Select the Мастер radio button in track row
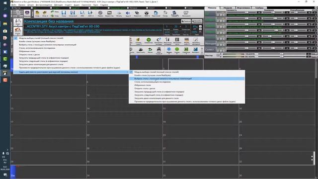The height and width of the screenshot is (179, 318). (x=12, y=8)
